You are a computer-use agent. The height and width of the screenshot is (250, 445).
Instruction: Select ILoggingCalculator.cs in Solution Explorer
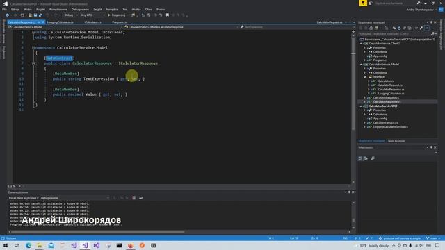[391, 94]
